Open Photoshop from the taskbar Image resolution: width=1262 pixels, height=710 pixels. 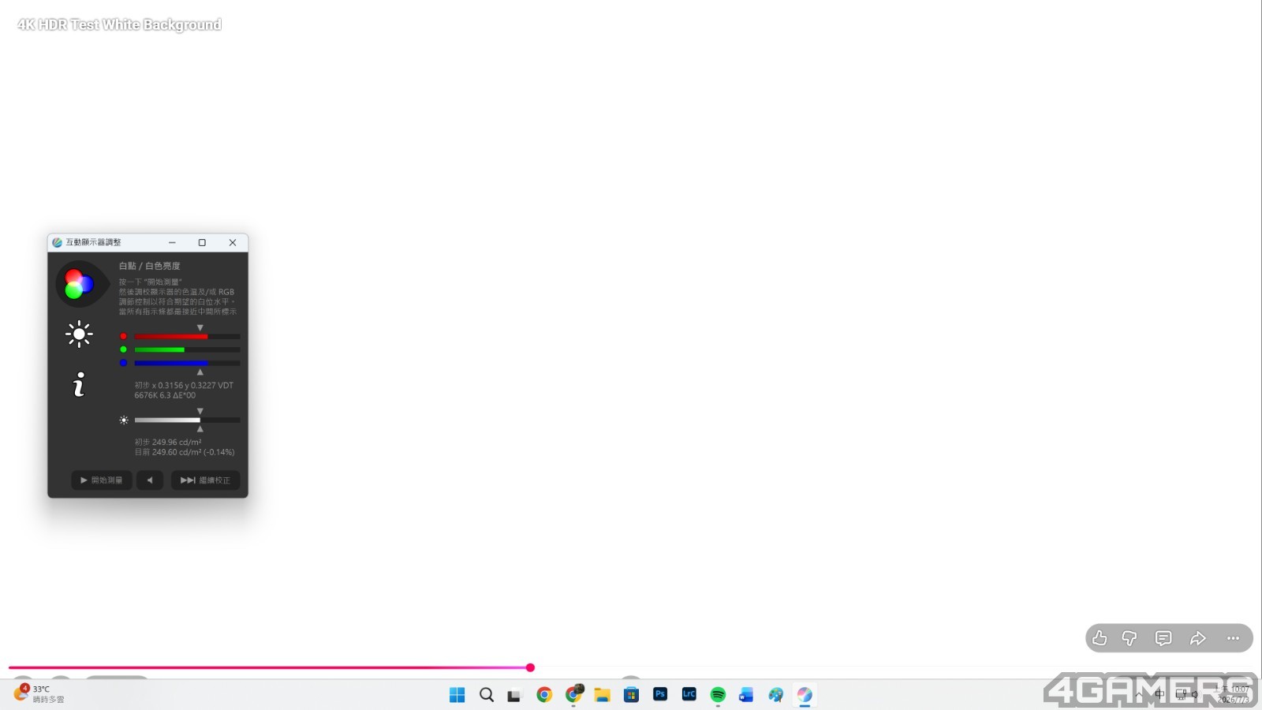point(660,694)
